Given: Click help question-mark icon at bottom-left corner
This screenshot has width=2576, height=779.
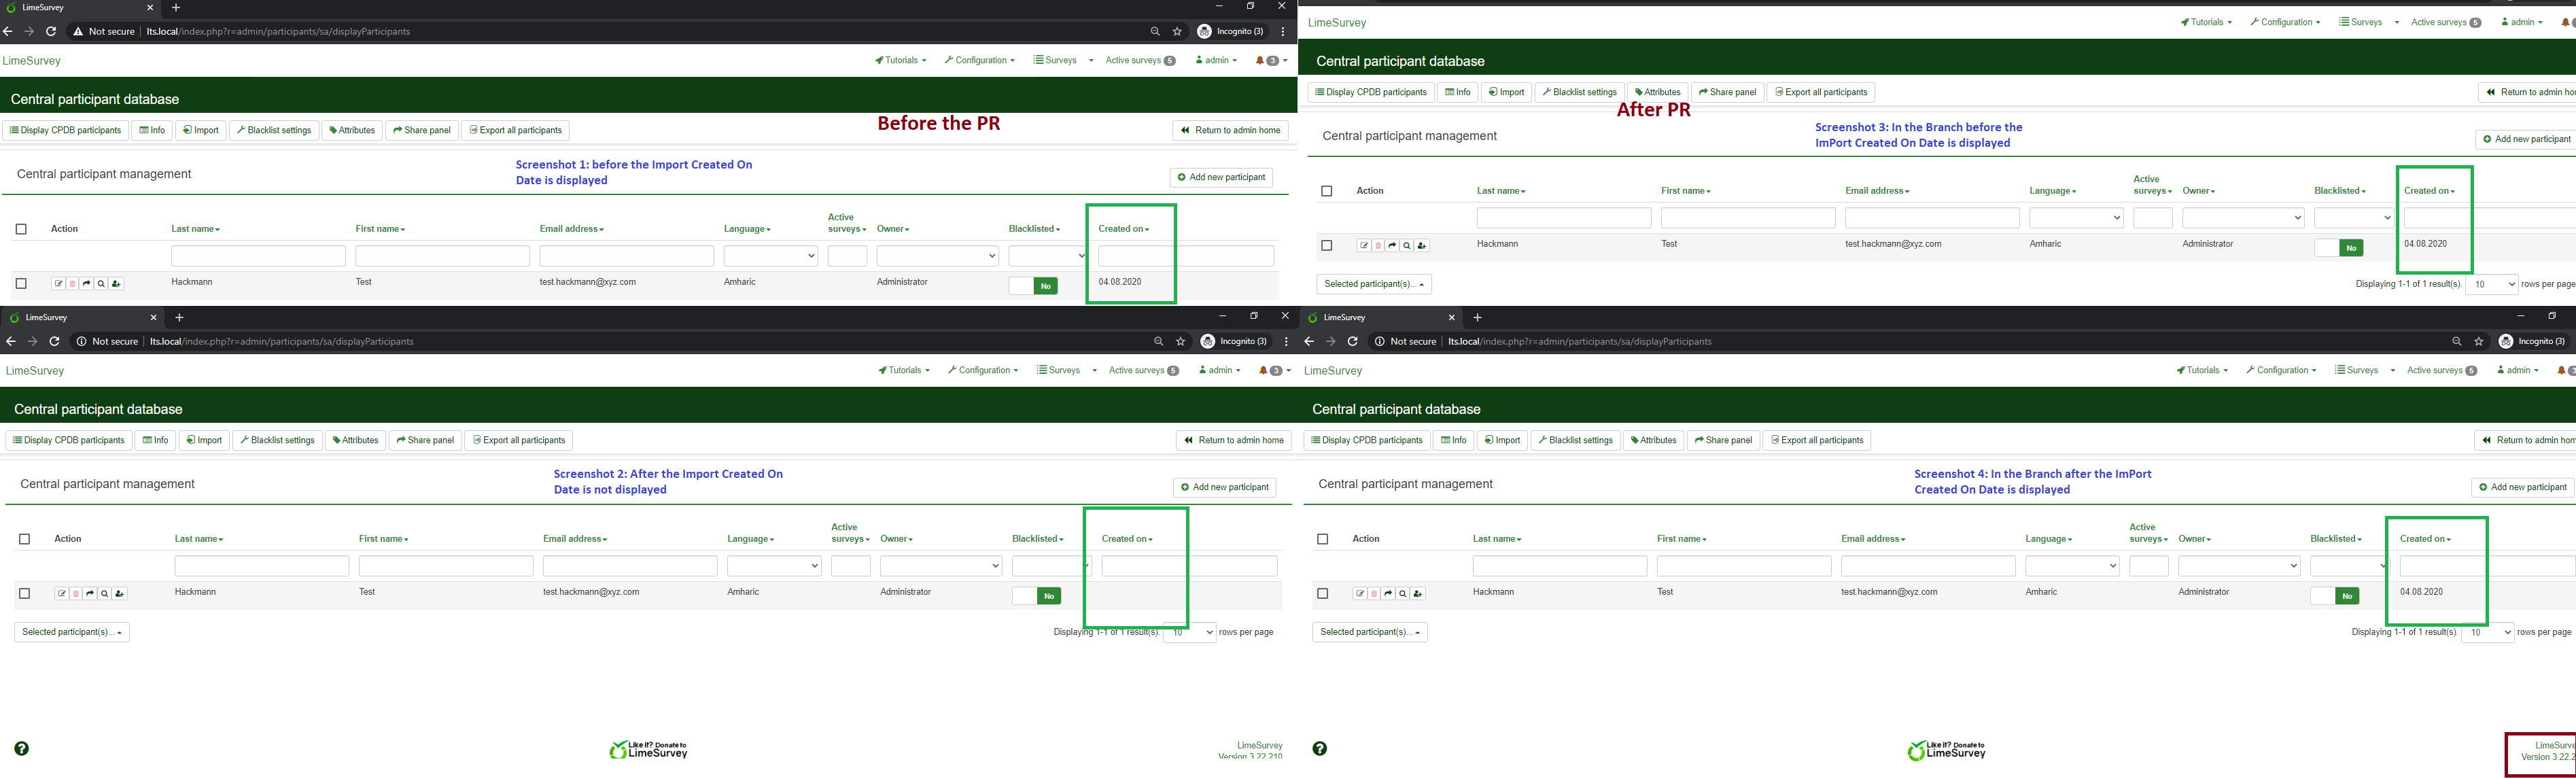Looking at the screenshot, I should (x=22, y=749).
